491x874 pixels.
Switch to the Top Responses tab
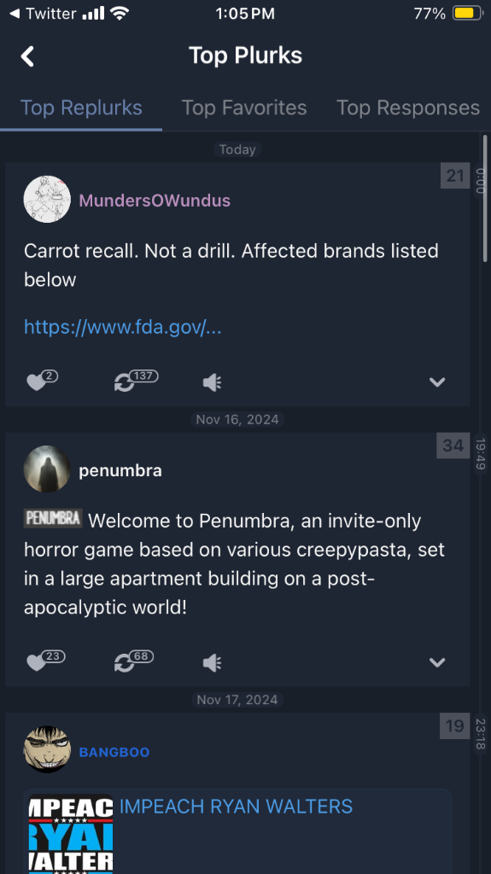[x=408, y=108]
